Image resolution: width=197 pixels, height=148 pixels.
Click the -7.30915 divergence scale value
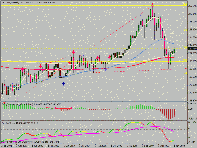192,119
